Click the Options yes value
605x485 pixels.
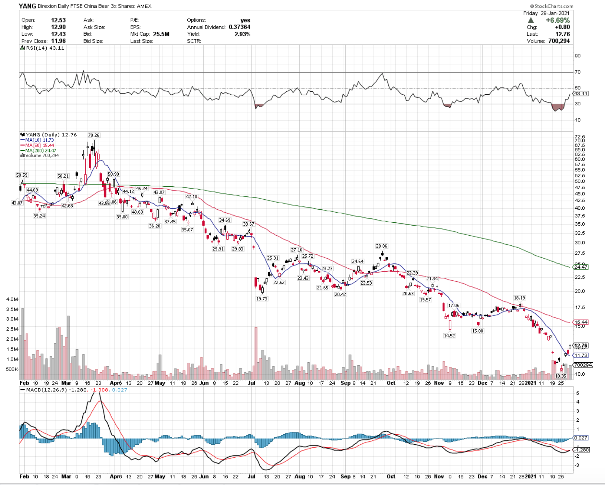(245, 20)
